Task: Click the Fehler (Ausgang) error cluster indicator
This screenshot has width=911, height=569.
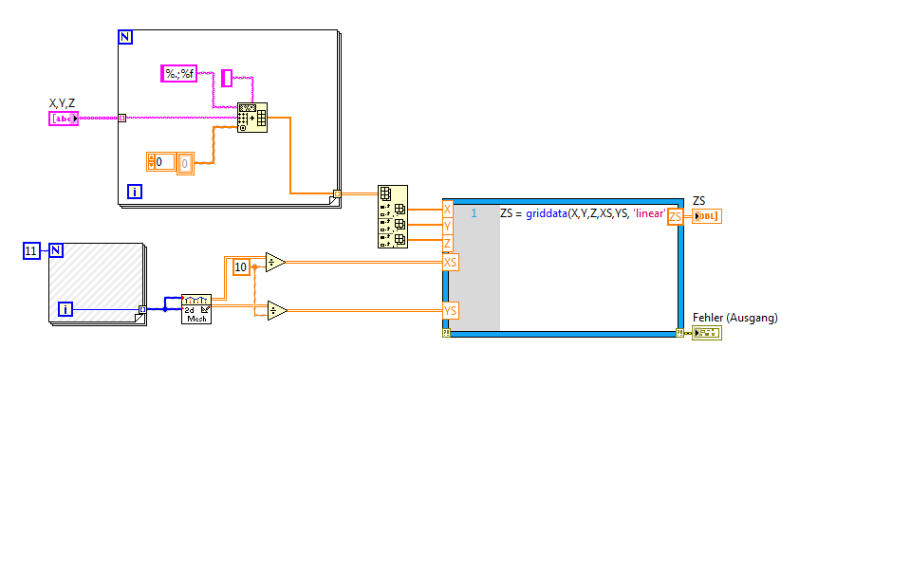Action: pos(706,333)
